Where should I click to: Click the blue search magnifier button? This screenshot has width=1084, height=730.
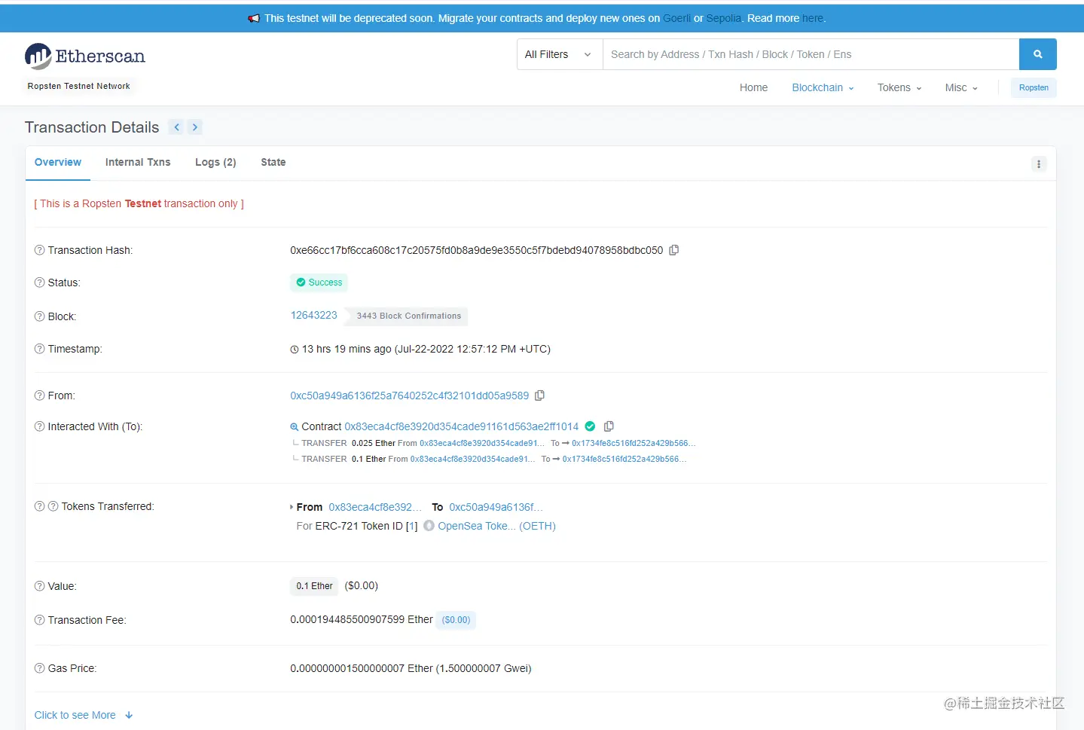pos(1037,54)
